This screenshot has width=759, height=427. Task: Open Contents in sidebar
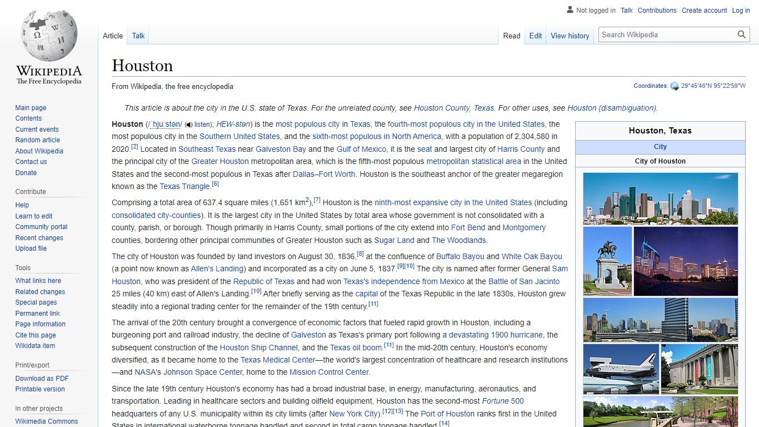pyautogui.click(x=28, y=118)
